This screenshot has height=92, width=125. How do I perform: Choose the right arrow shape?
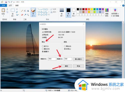tap(46, 14)
